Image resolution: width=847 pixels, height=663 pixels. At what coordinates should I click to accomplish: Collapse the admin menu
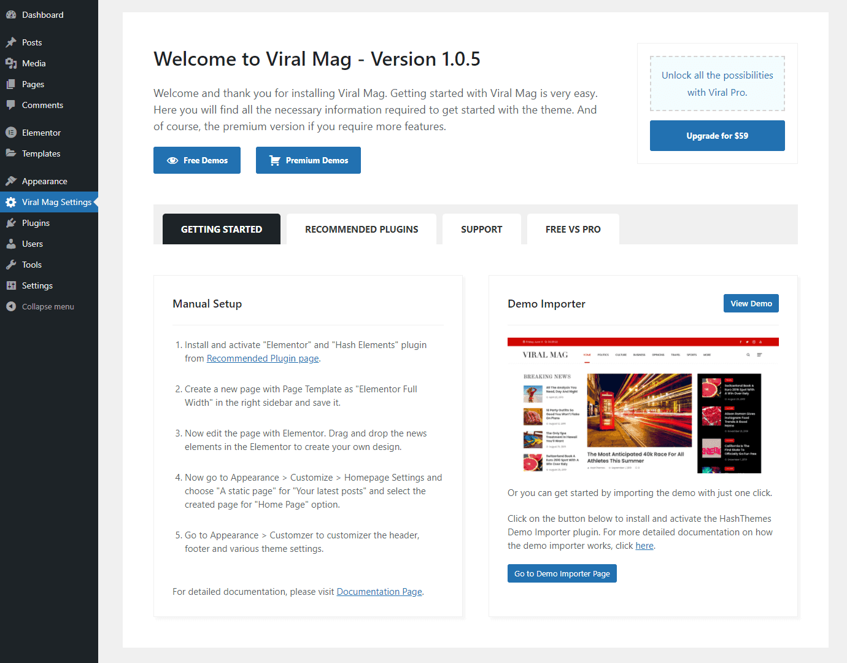point(49,306)
